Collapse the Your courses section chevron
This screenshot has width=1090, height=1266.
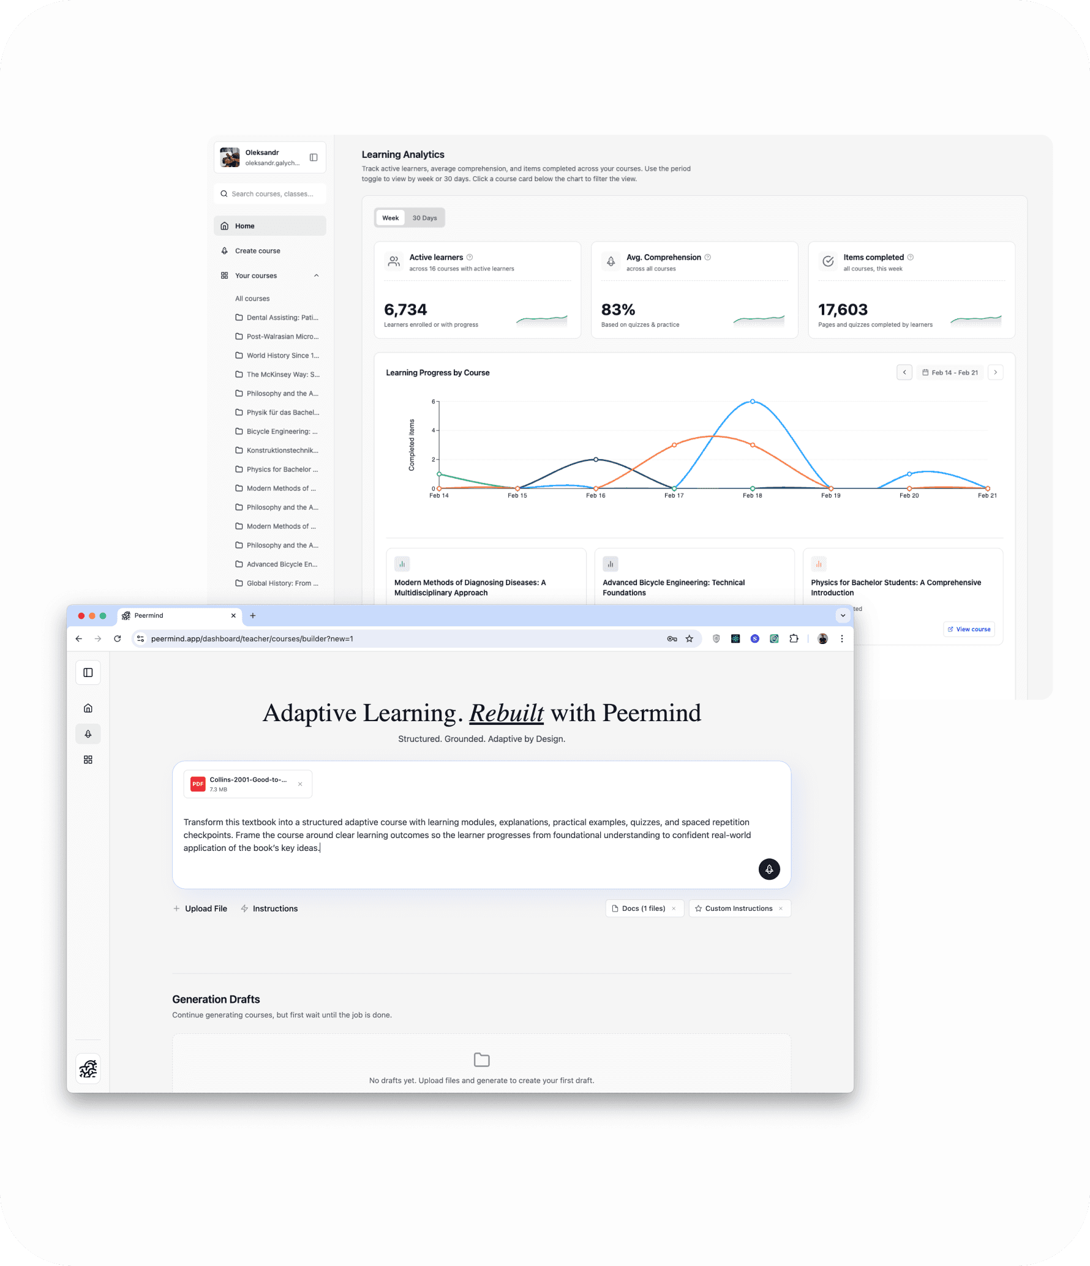317,276
